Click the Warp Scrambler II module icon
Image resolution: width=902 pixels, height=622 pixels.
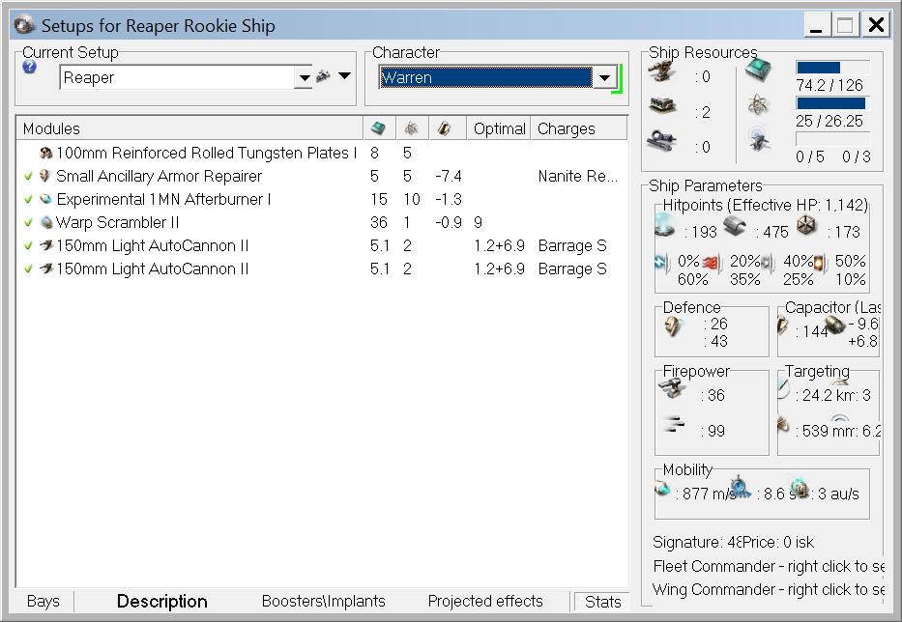pos(46,222)
